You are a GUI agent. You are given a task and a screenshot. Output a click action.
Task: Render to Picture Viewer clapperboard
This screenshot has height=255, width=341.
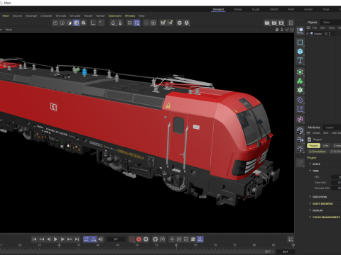pos(274,23)
